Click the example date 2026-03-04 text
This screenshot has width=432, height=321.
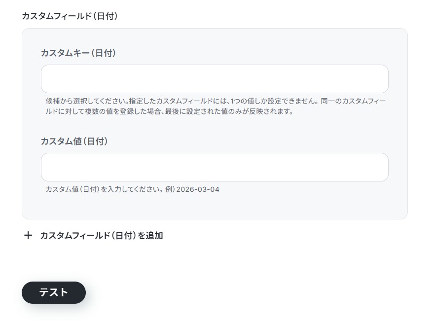pos(198,189)
